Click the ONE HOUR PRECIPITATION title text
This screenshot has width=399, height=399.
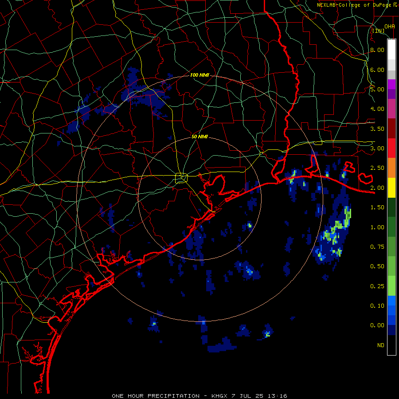click(156, 396)
